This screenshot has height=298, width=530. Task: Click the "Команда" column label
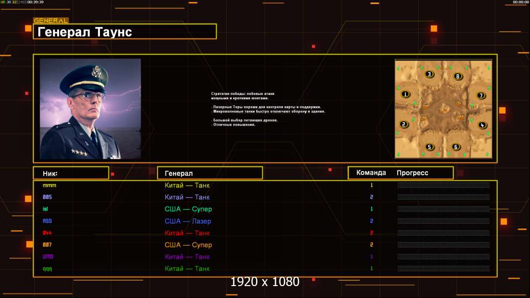(x=371, y=173)
